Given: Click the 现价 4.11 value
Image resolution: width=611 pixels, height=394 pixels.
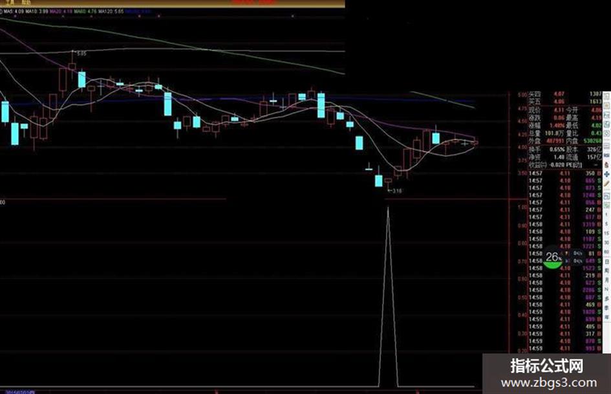Looking at the screenshot, I should click(x=559, y=111).
